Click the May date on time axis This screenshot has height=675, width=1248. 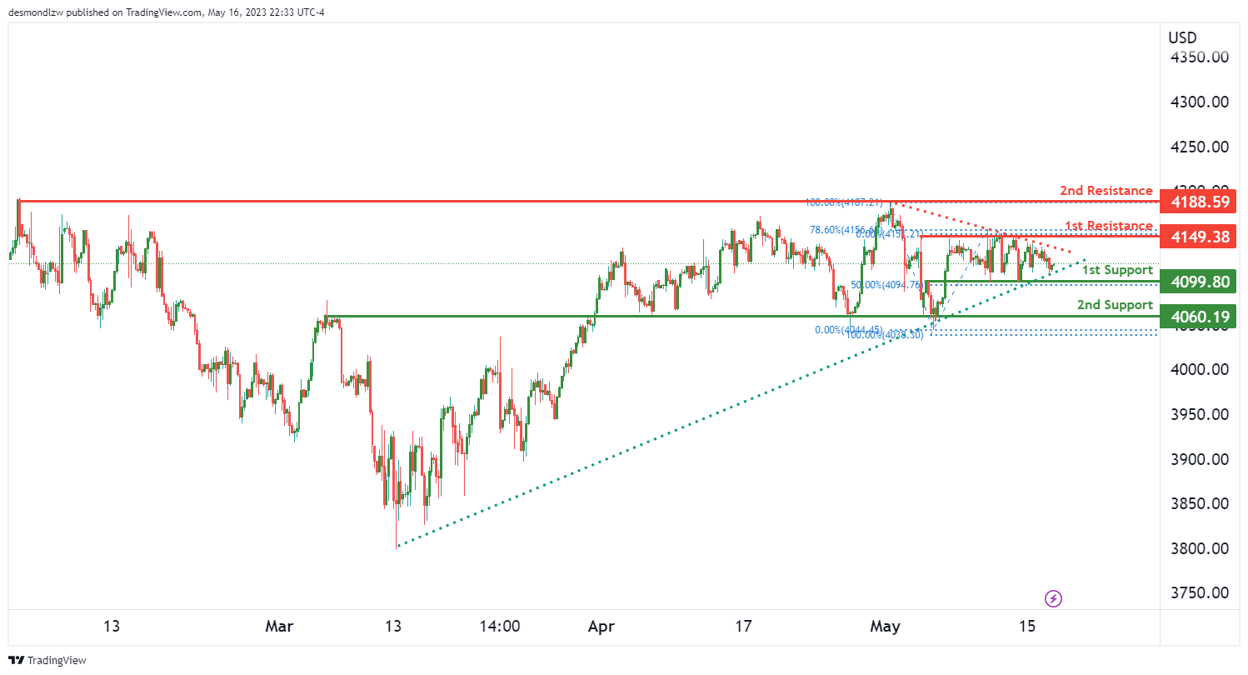pos(885,626)
